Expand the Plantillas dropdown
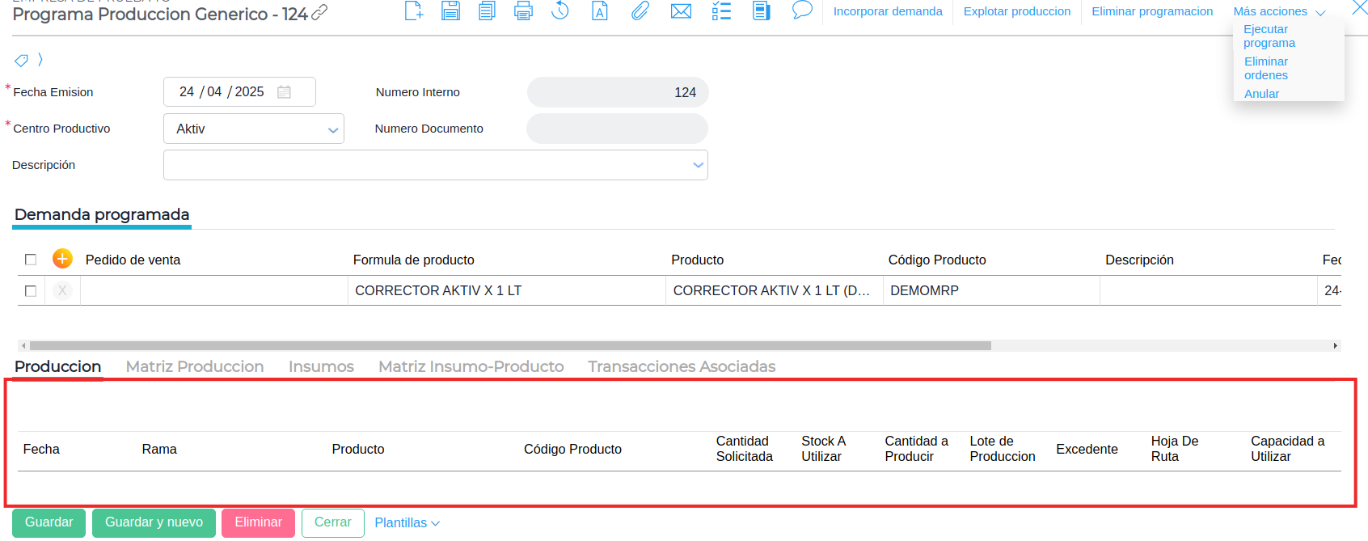 click(407, 523)
